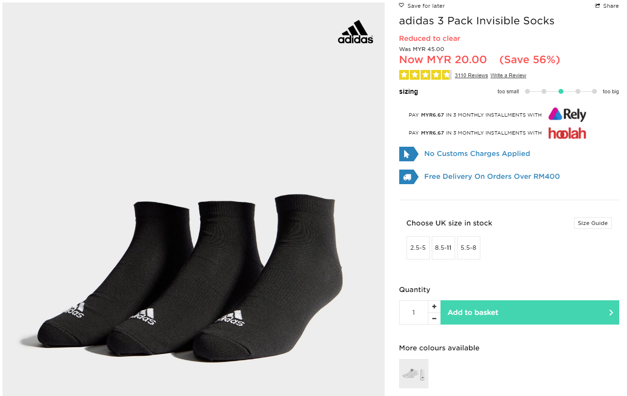Click the yellow star rating icons
This screenshot has width=627, height=396.
click(x=425, y=75)
